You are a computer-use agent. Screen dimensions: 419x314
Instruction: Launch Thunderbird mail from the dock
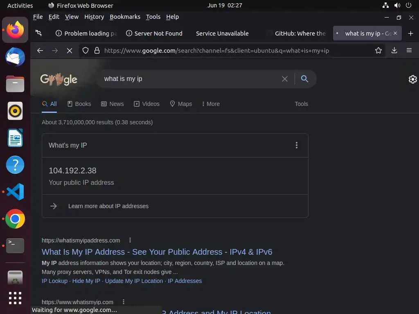click(15, 57)
